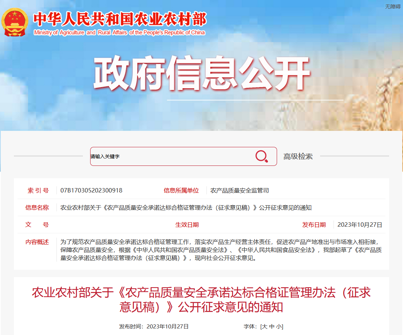This screenshot has height=335, width=403.
Task: Set font size to 小
Action: click(x=279, y=327)
